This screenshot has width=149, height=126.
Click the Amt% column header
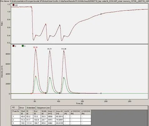click(x=67, y=112)
